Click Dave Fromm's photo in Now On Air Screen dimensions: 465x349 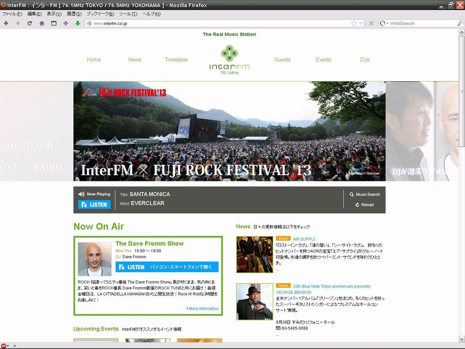click(x=94, y=259)
